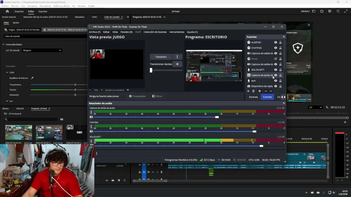Open the Color de Lumetri panel menu
This screenshot has height=197, width=351.
pos(122,17)
